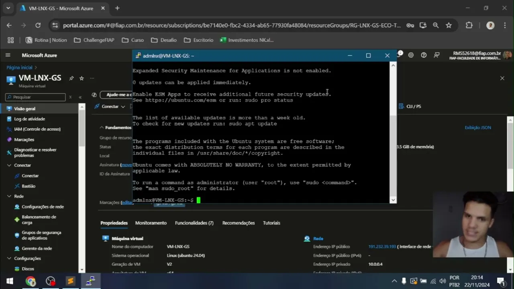This screenshot has height=289, width=514.
Task: Pin the VM-LNX-GS resource
Action: click(x=71, y=78)
